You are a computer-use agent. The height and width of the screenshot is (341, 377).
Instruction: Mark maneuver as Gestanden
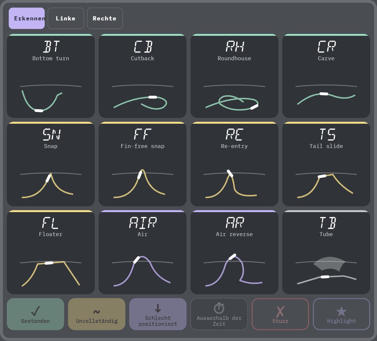pos(35,314)
